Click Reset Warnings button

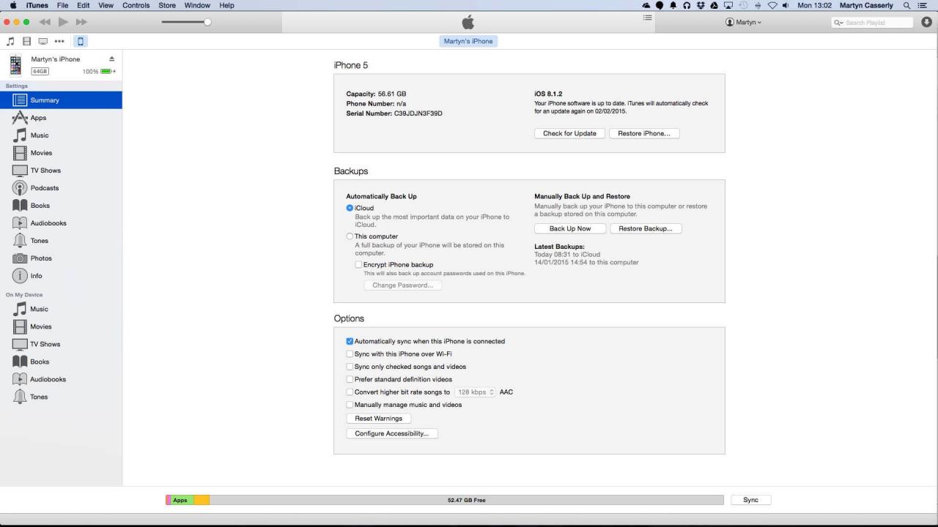coord(379,419)
